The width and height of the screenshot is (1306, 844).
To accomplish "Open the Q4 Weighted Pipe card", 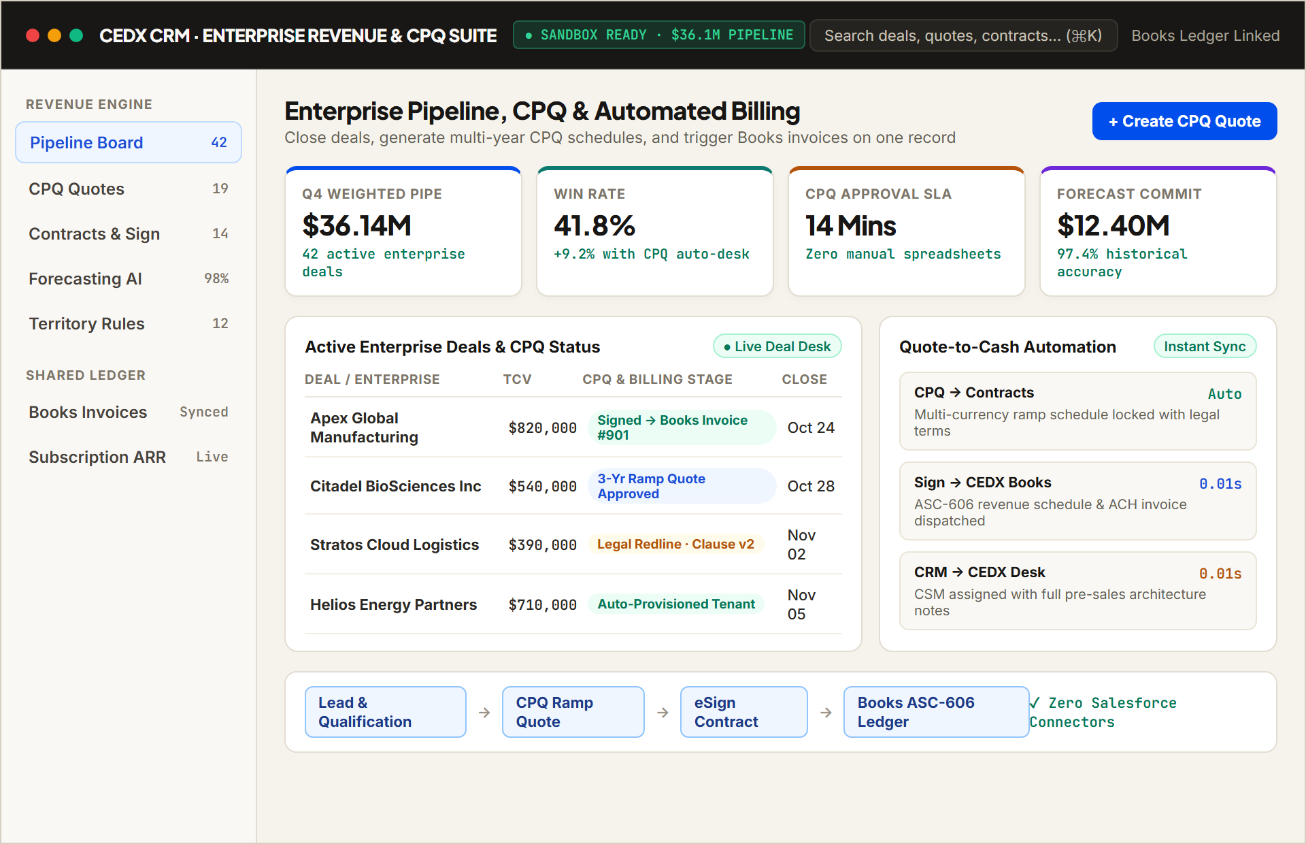I will tap(403, 231).
